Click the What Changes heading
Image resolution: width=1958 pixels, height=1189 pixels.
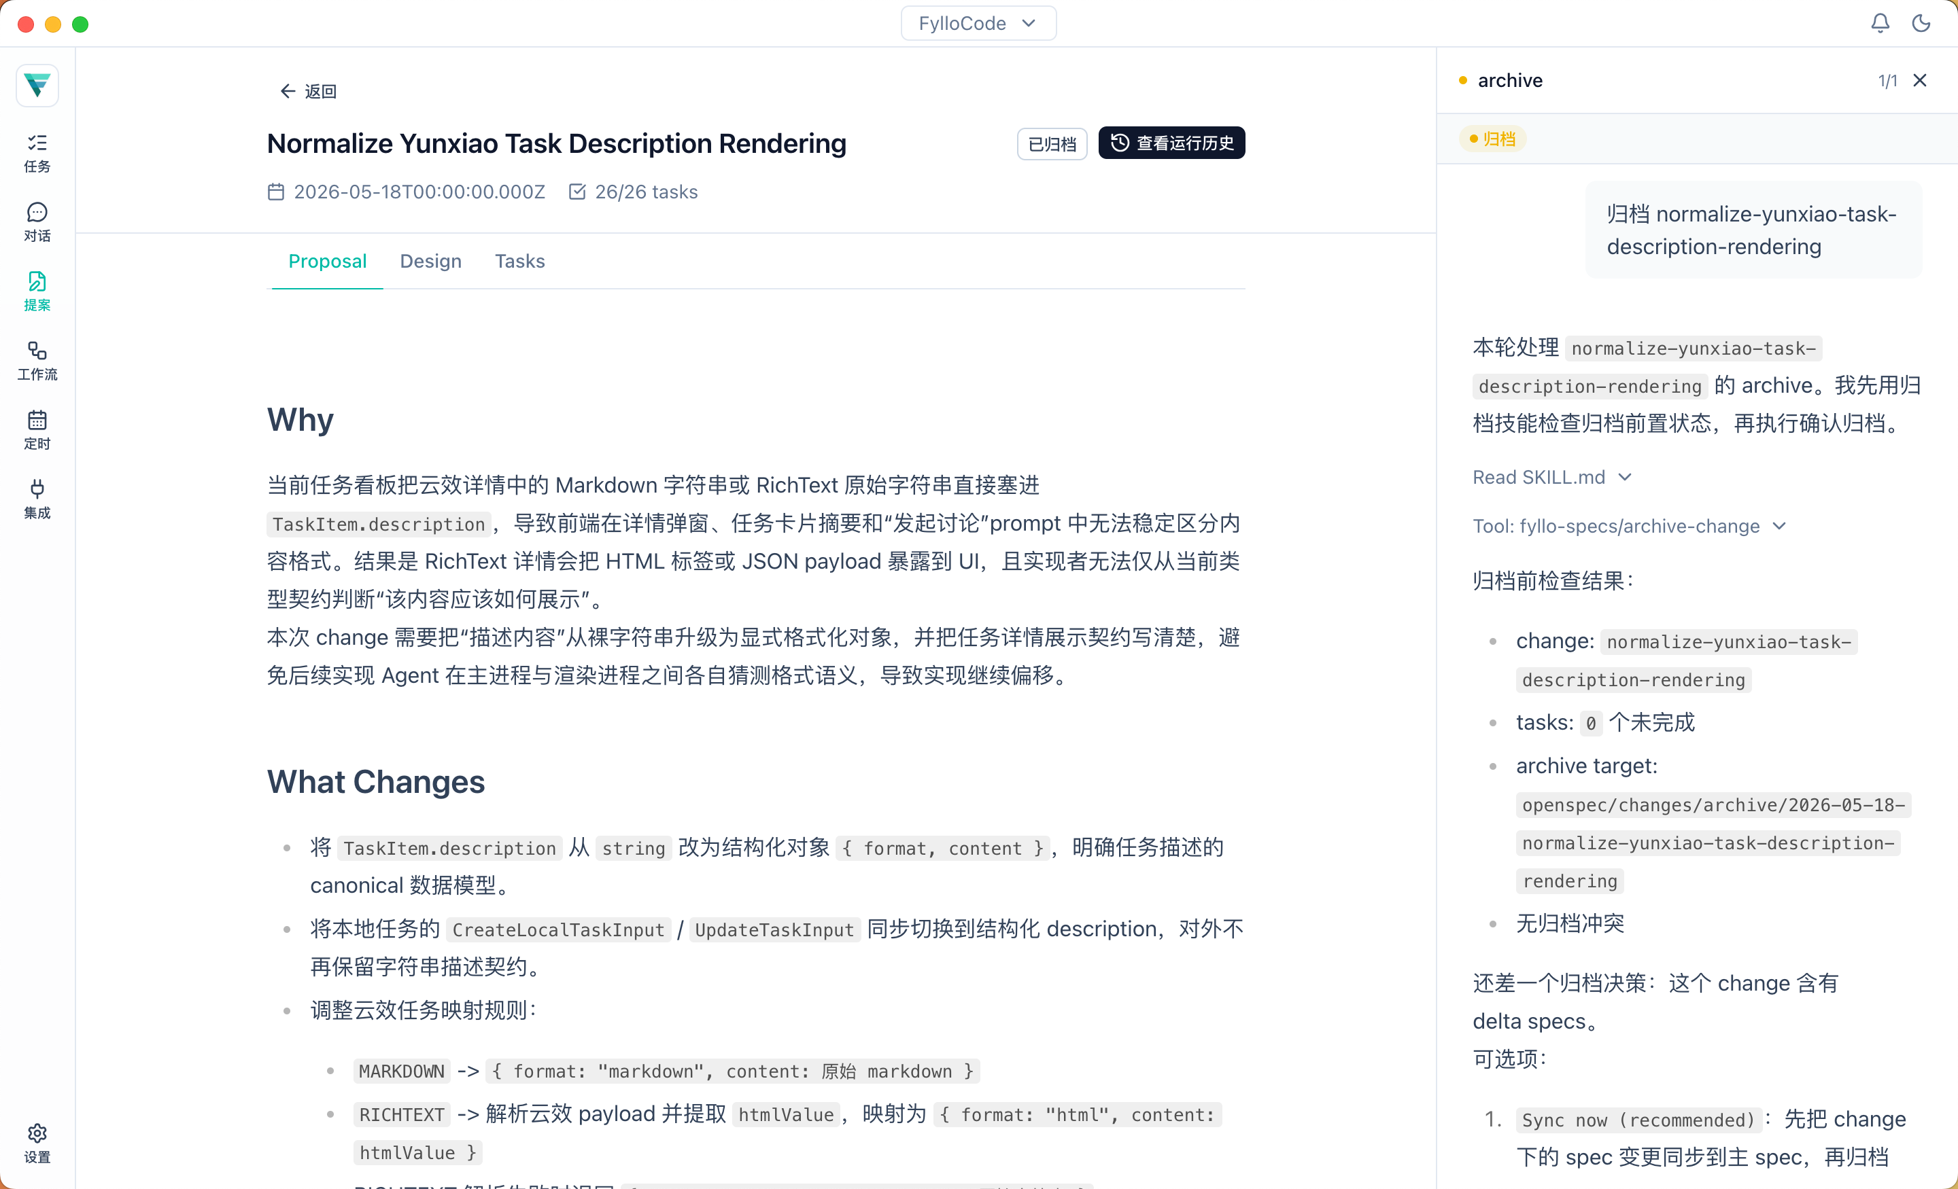coord(376,781)
